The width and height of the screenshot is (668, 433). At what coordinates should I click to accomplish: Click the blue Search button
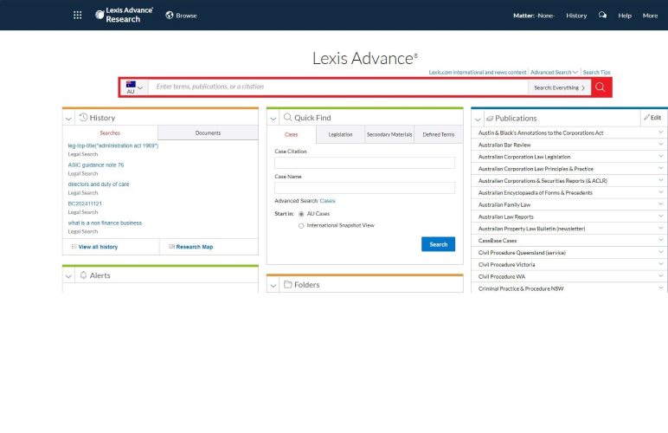point(439,244)
